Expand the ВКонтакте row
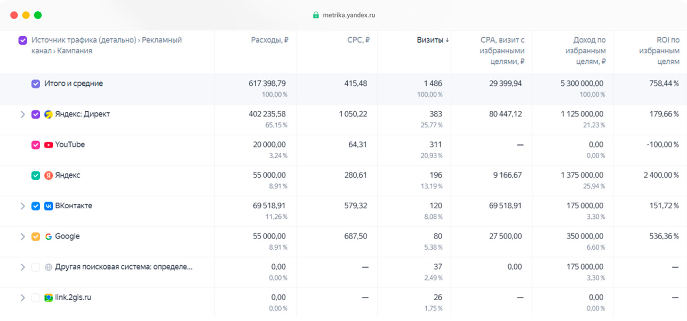687x321 pixels. 22,206
